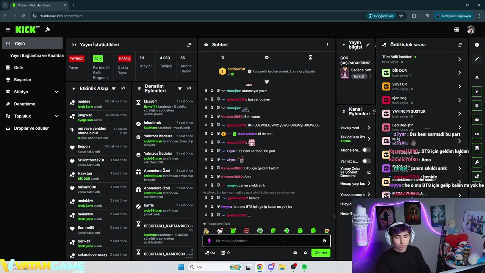Toggle the Abonelere özel switch
Viewport: 485px width, 273px height.
[366, 150]
